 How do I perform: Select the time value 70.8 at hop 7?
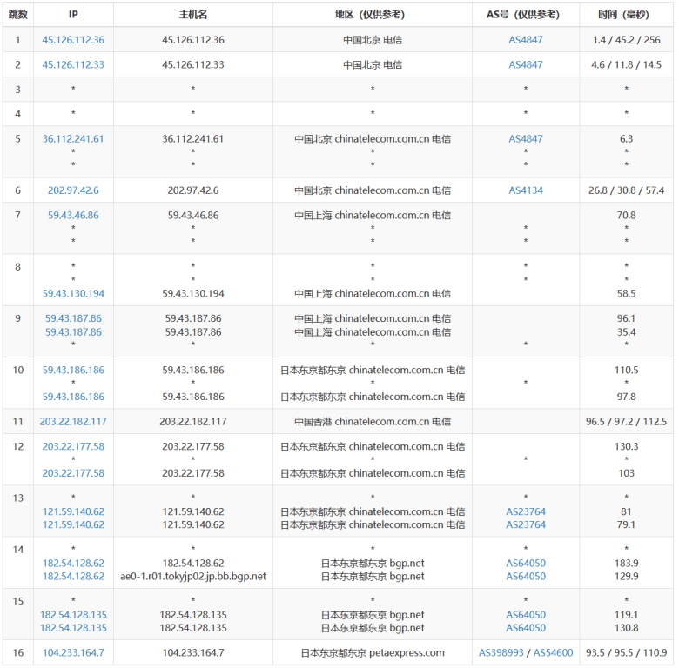626,216
